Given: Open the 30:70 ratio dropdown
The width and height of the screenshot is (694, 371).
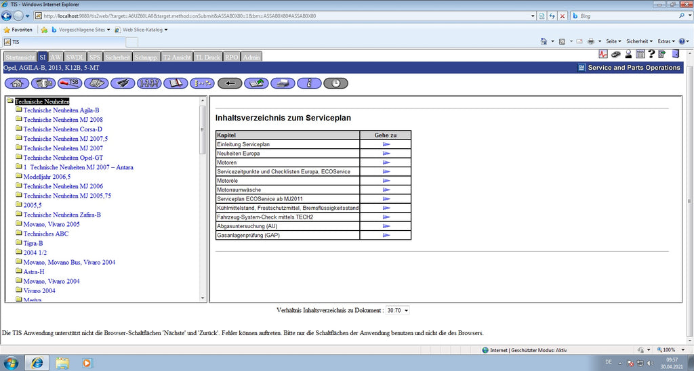Looking at the screenshot, I should [397, 311].
